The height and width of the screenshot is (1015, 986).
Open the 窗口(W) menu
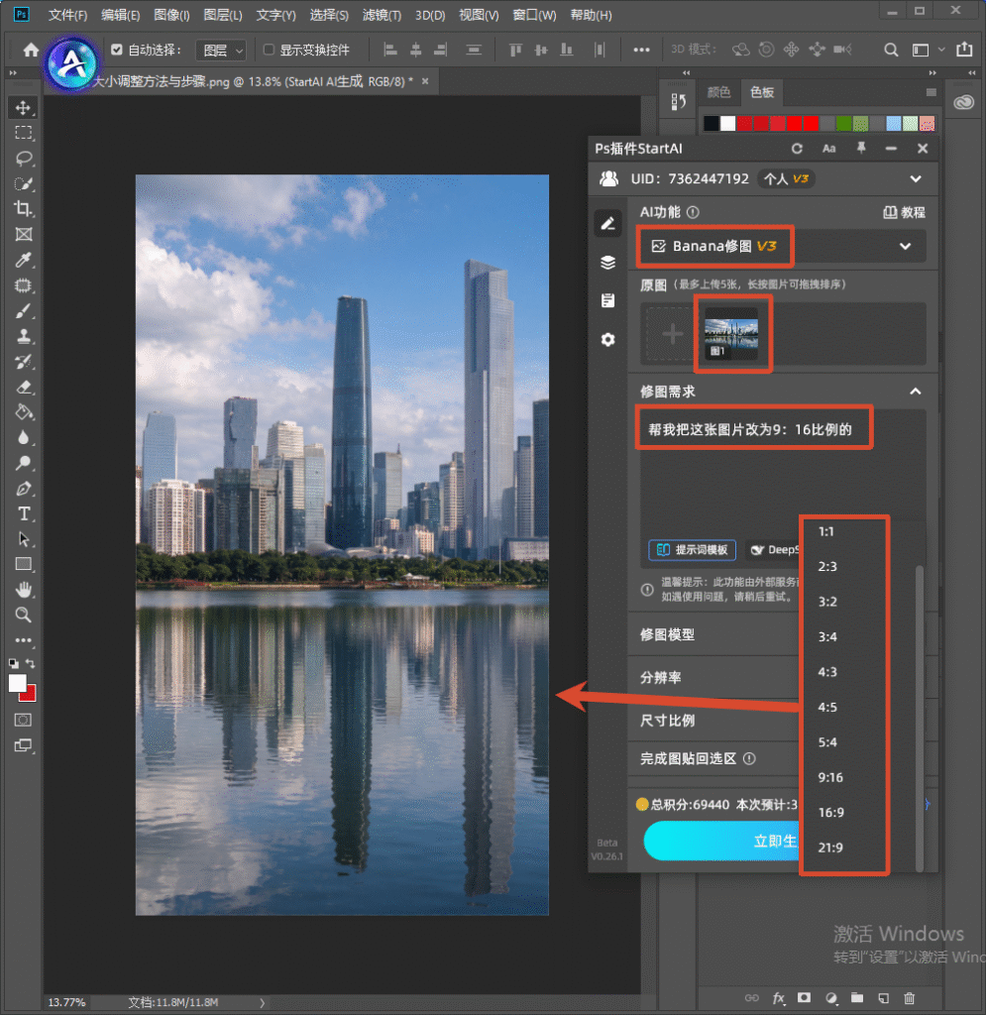tap(534, 15)
